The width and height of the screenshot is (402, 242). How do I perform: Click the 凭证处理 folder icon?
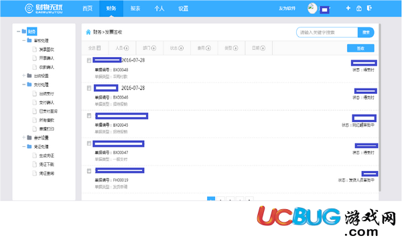tap(29, 147)
